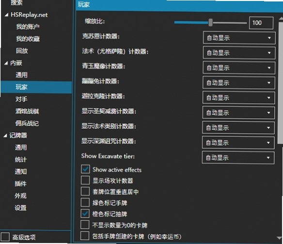This screenshot has height=244, width=283.
Task: Enable 绿色标记手牌 checkbox
Action: (x=85, y=202)
